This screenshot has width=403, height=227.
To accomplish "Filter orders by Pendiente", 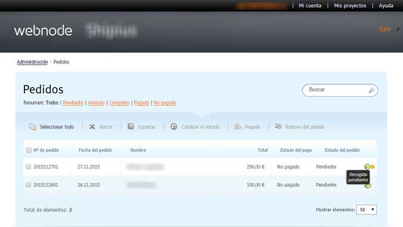I will [x=73, y=103].
